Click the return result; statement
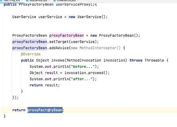Viewport: 177px width, 127px height. (x=45, y=85)
